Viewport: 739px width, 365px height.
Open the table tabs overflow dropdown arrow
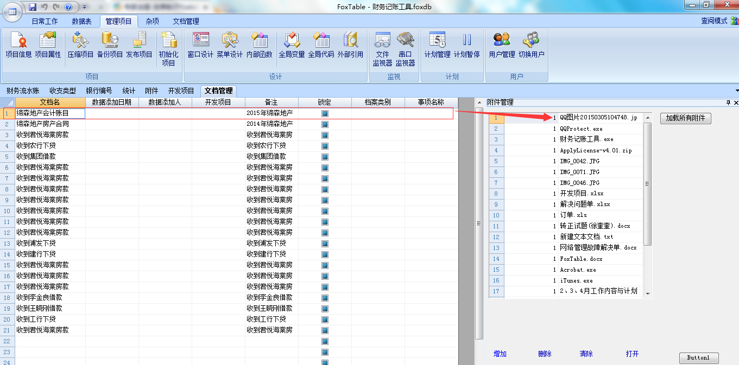click(736, 91)
